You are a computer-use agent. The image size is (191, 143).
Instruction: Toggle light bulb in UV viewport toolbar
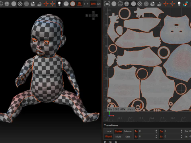[x=179, y=4]
